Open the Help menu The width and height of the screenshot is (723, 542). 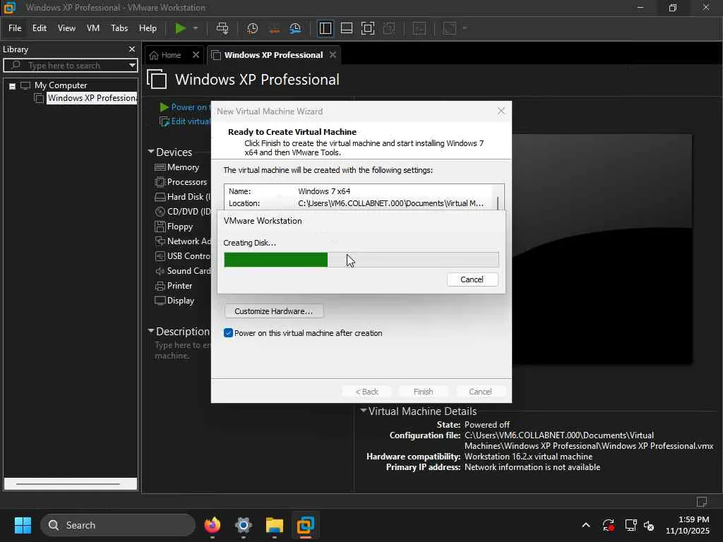(x=148, y=28)
